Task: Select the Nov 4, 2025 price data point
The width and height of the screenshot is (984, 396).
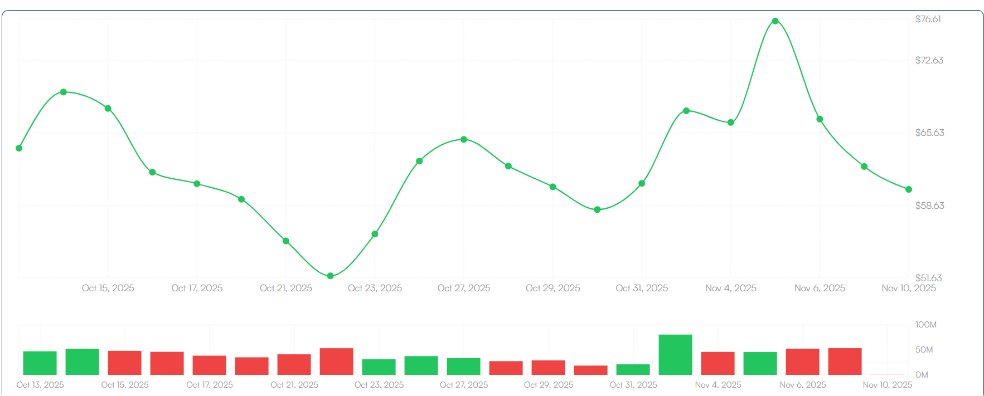Action: [730, 123]
